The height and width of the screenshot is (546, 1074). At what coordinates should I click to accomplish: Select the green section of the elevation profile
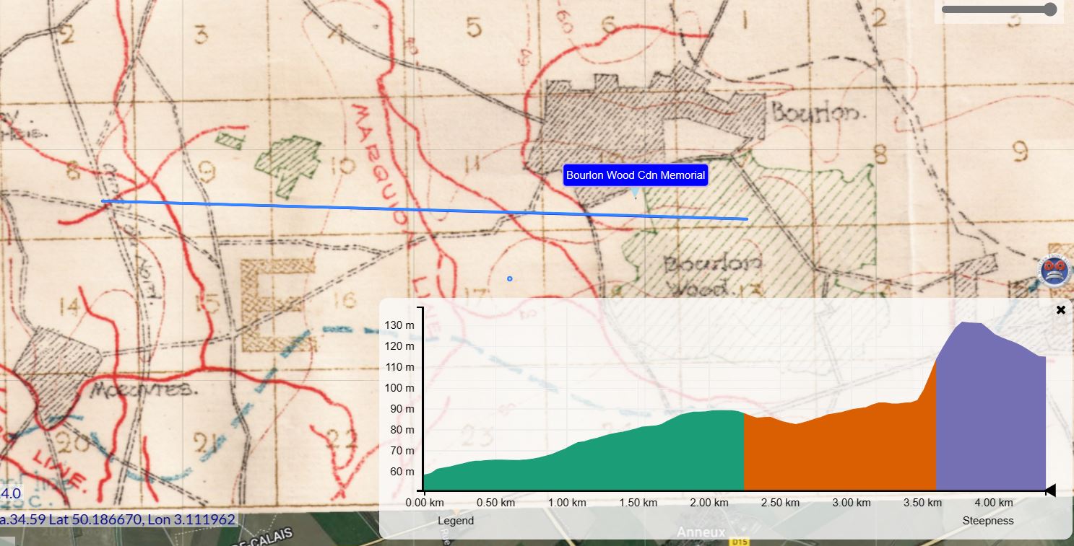pos(584,454)
